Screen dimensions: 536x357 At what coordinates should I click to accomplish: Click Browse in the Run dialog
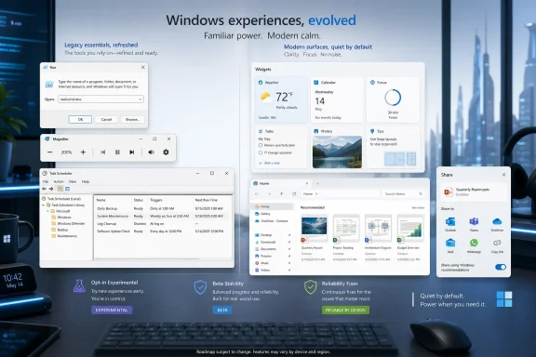coord(133,120)
